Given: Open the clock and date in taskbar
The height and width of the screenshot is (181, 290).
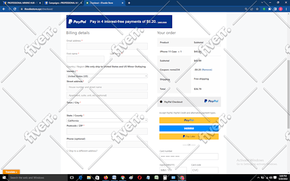Looking at the screenshot, I should 283,178.
